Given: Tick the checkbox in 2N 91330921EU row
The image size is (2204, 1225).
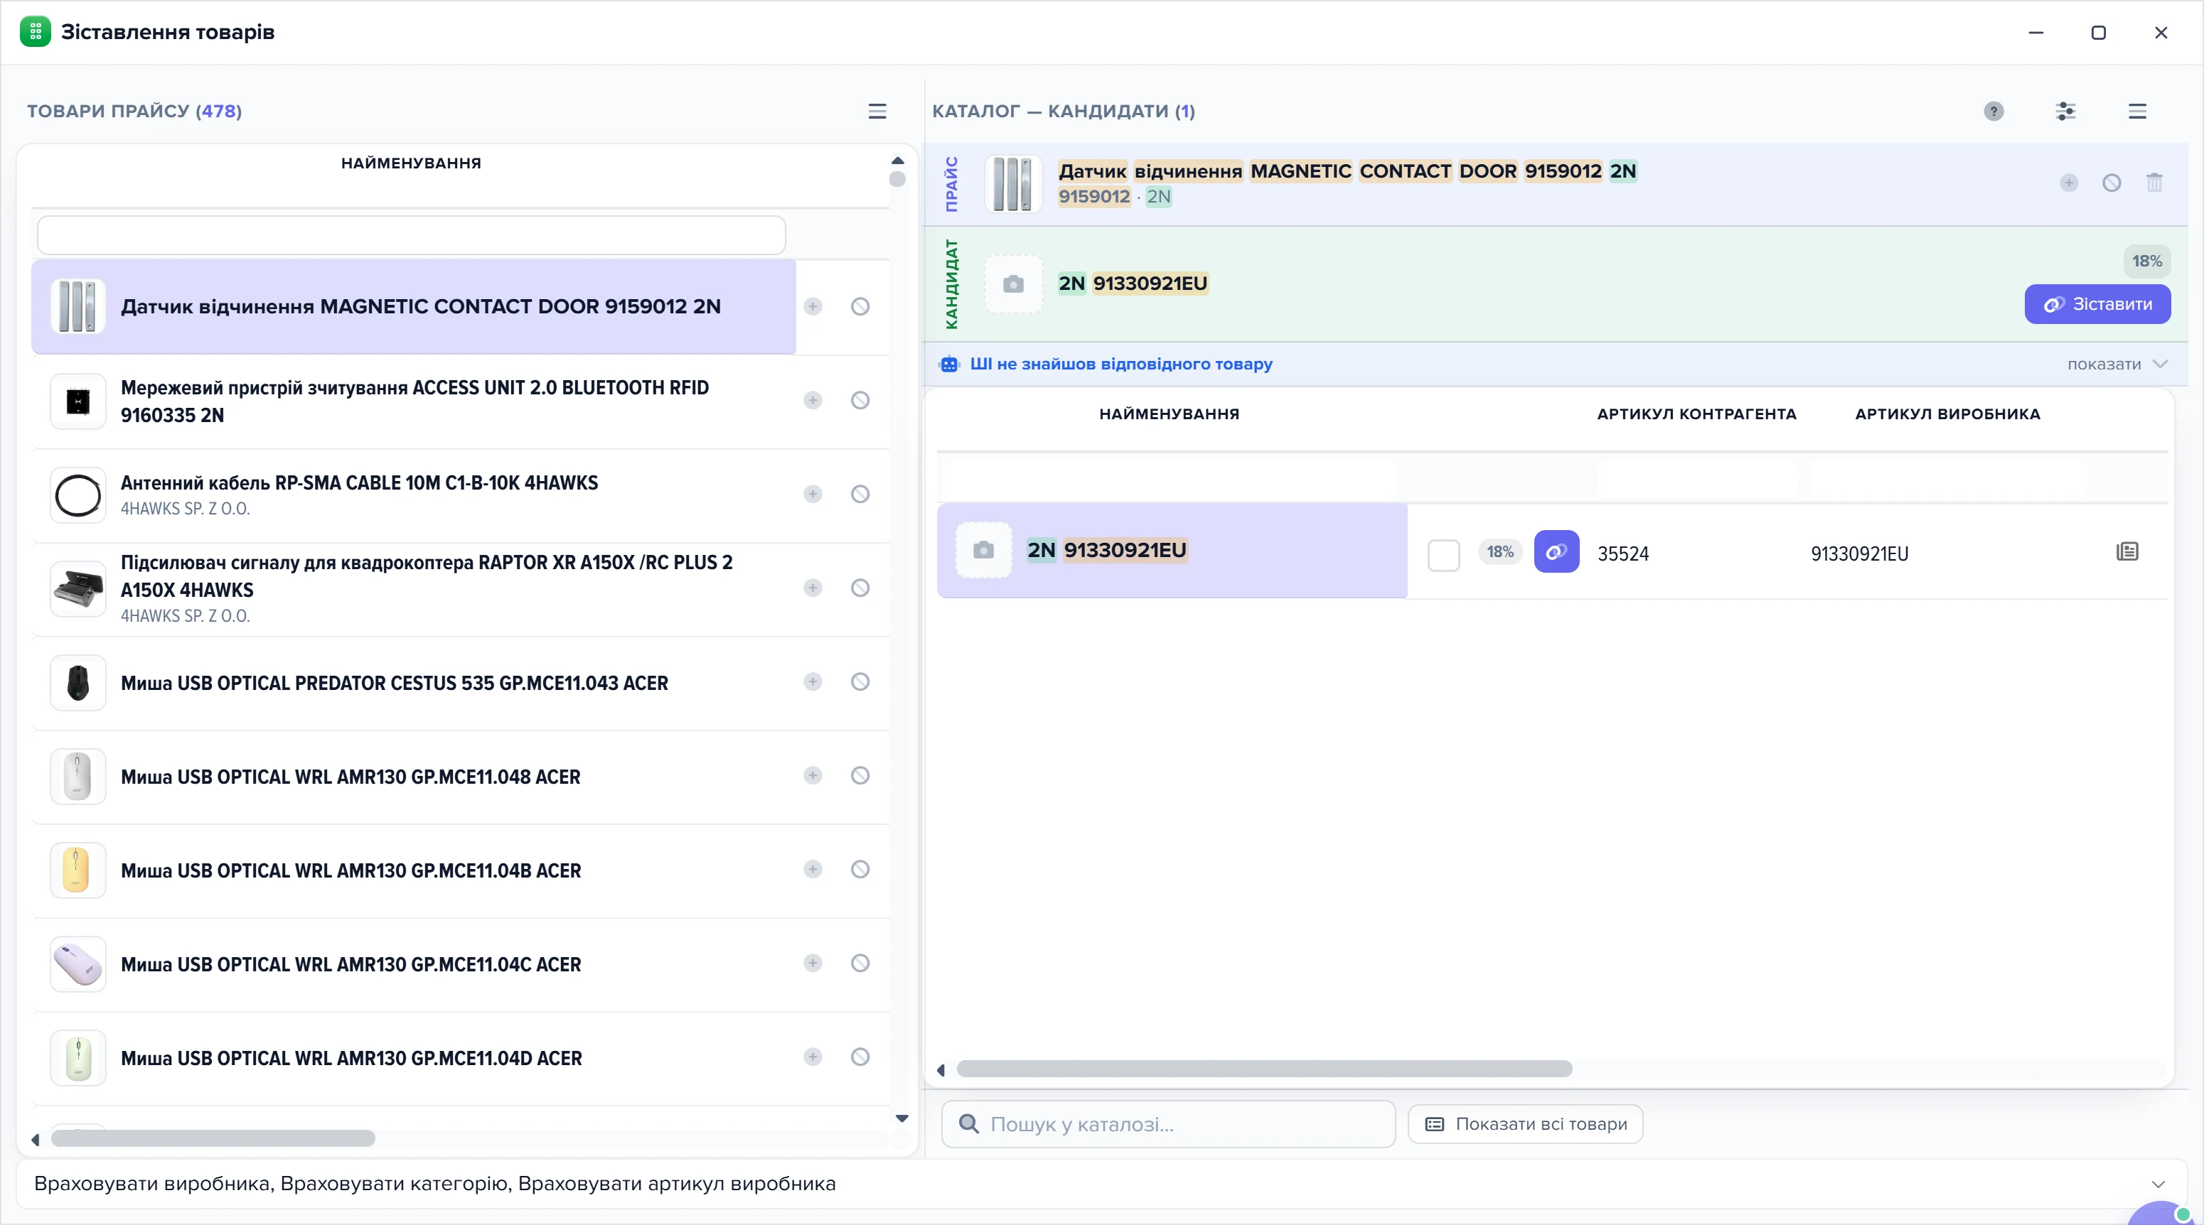Looking at the screenshot, I should tap(1443, 555).
